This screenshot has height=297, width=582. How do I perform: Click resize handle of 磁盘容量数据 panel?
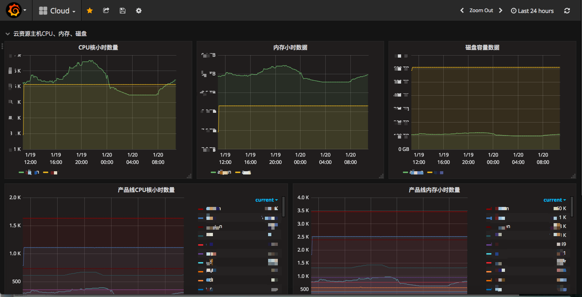coord(573,176)
